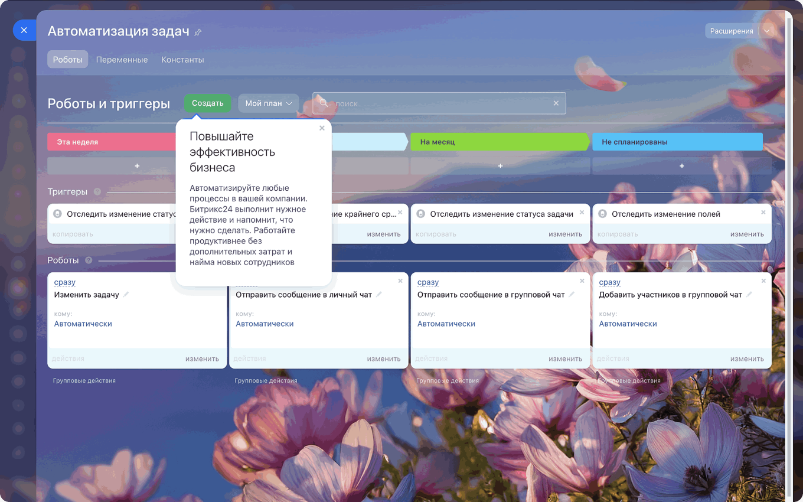
Task: Open help icon next to Триггеры heading
Action: coord(97,192)
